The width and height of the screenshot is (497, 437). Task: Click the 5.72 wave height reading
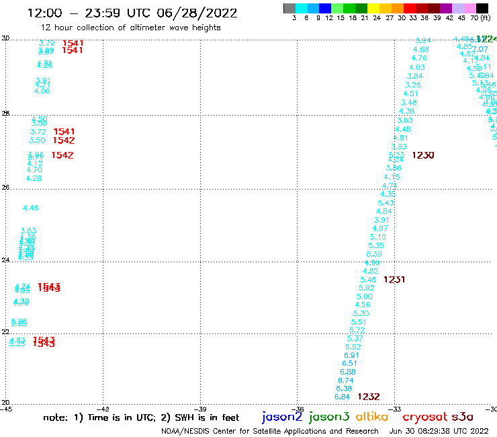357,330
